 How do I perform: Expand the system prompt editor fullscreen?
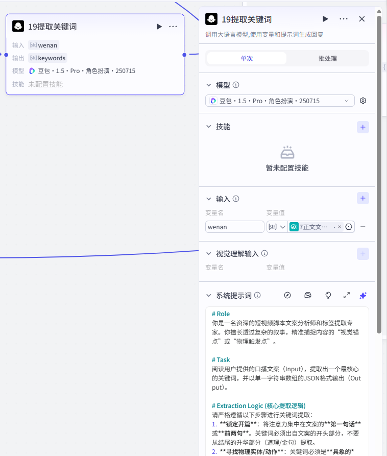point(346,296)
